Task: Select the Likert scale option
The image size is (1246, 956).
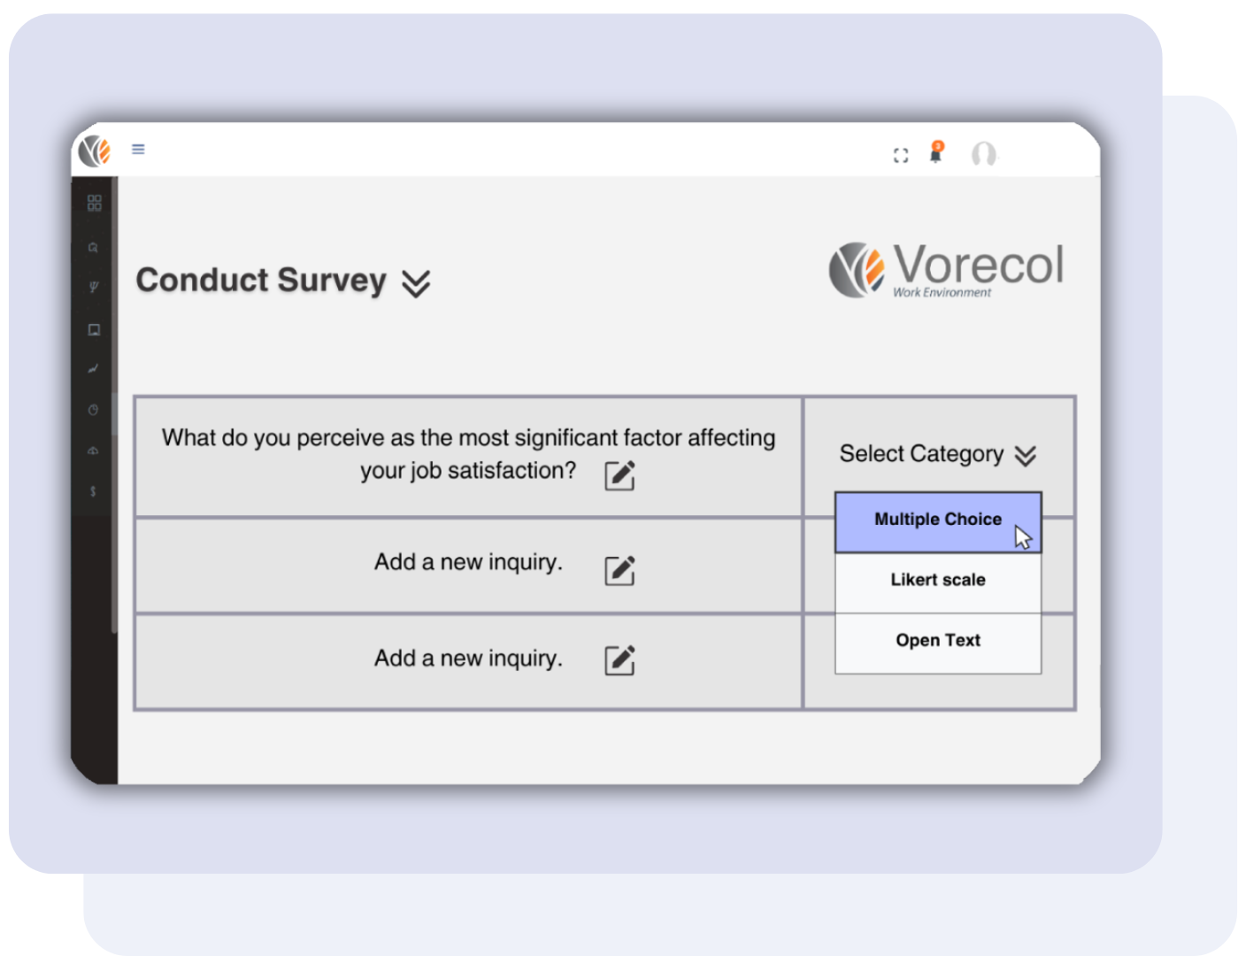Action: click(937, 580)
